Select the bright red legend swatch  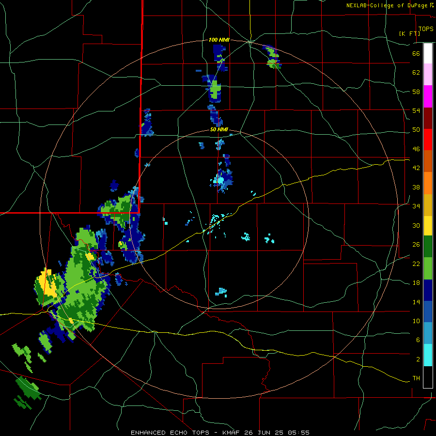point(428,140)
